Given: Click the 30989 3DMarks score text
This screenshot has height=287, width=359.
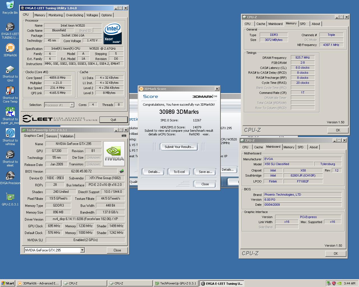Looking at the screenshot, I should click(179, 112).
